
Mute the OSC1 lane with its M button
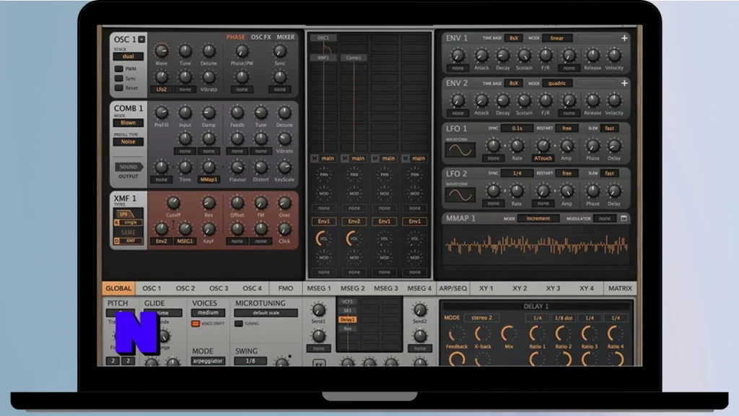[x=315, y=158]
